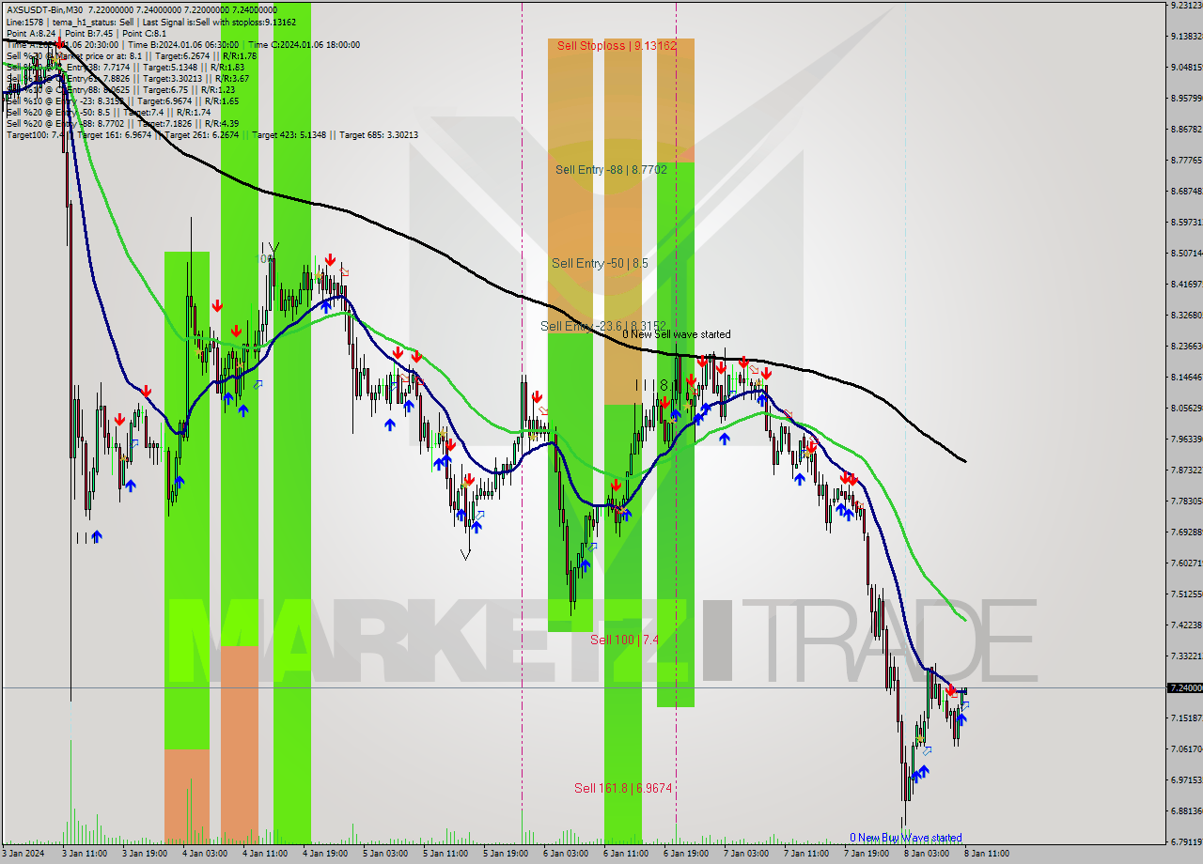Select the line with Target:5.1348 R/R:1.83
The width and height of the screenshot is (1203, 864).
pos(125,67)
